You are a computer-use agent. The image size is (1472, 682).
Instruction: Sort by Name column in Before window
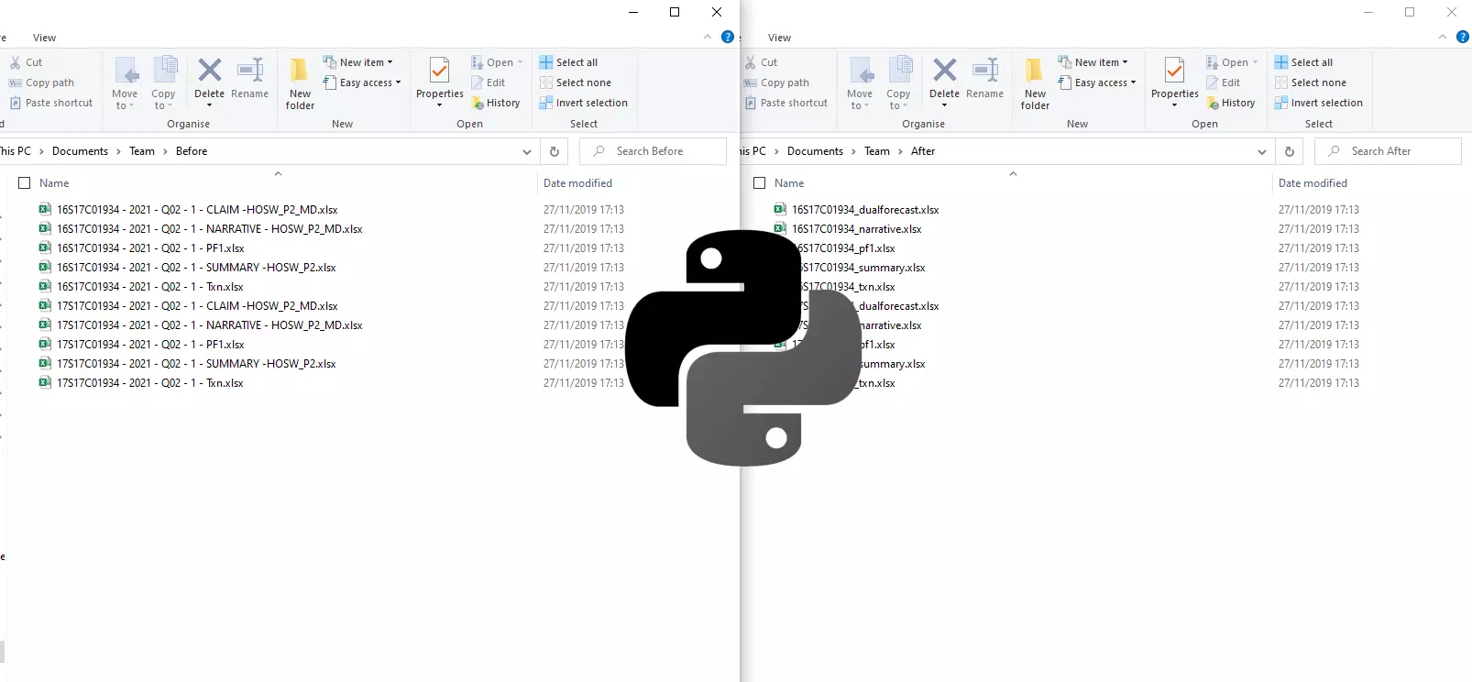pos(54,183)
